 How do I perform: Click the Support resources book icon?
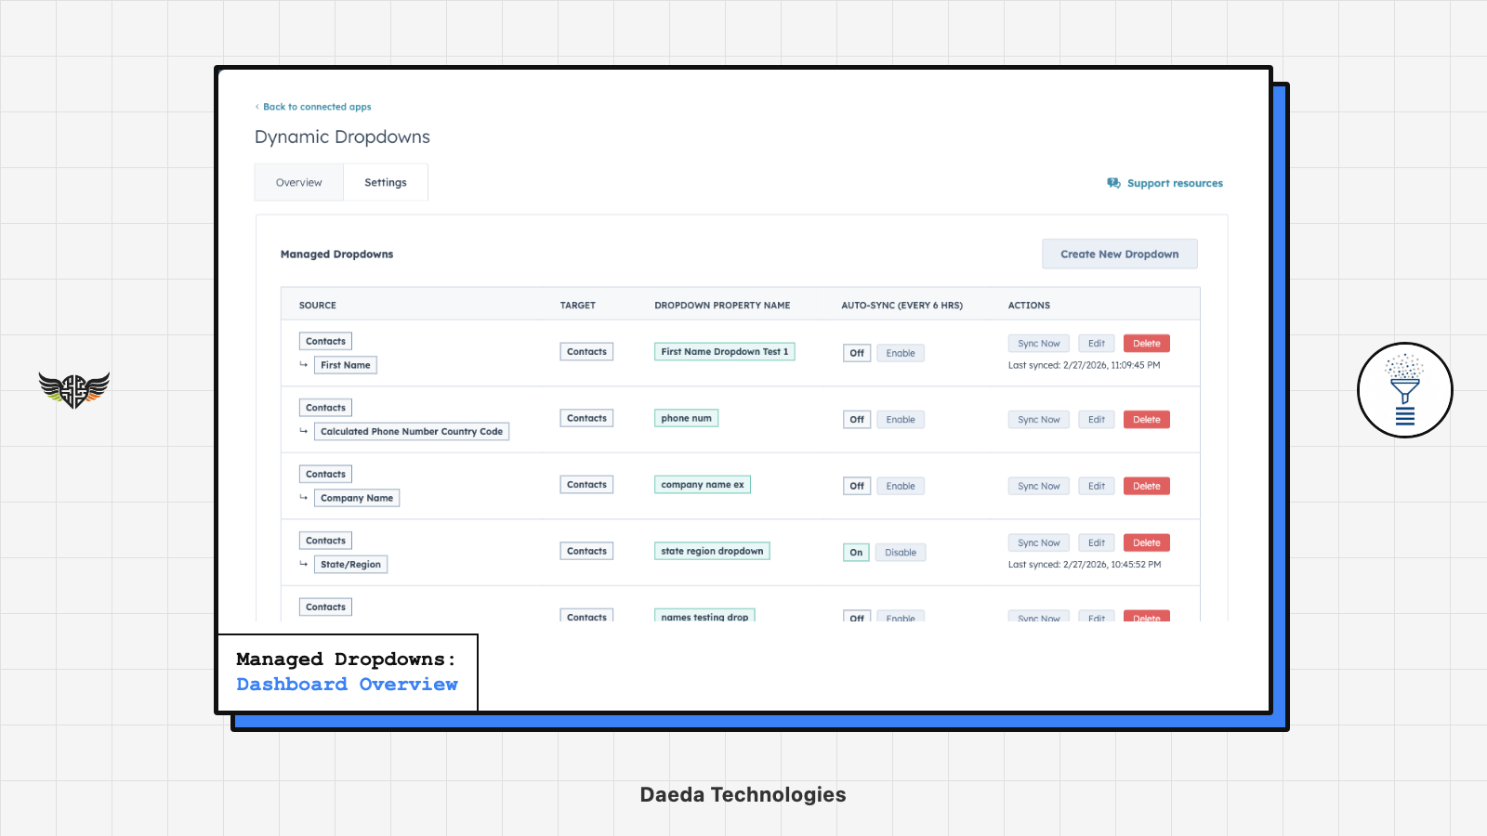[1113, 183]
